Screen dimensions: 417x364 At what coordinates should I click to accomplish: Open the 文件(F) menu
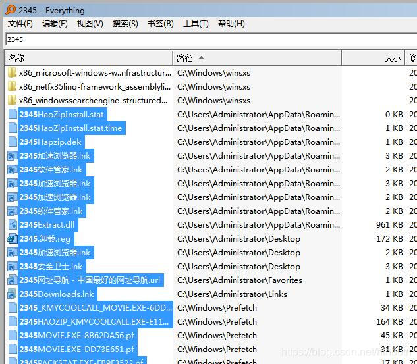pos(20,24)
